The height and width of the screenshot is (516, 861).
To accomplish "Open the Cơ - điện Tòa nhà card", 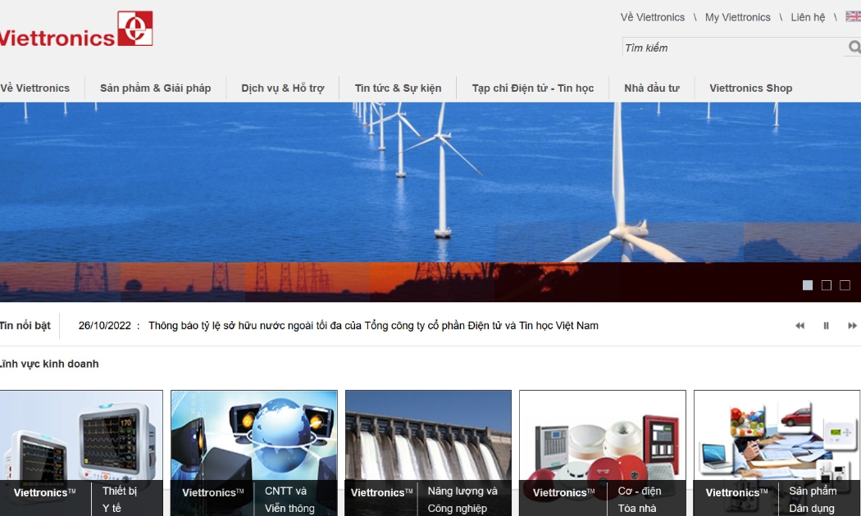I will (603, 453).
